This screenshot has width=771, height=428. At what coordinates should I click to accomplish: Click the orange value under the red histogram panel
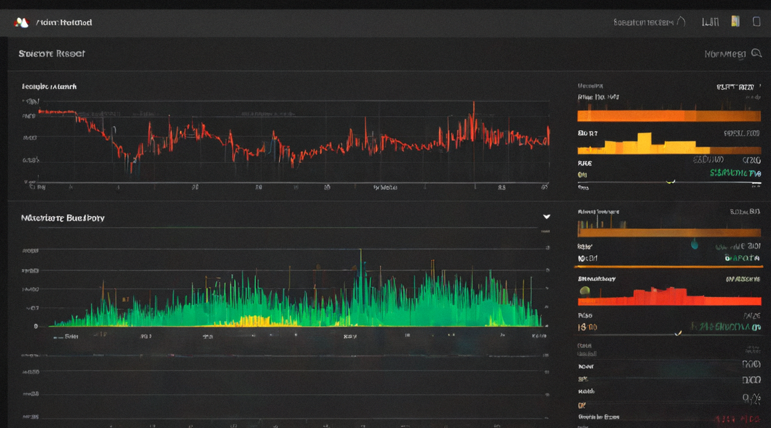click(x=587, y=327)
